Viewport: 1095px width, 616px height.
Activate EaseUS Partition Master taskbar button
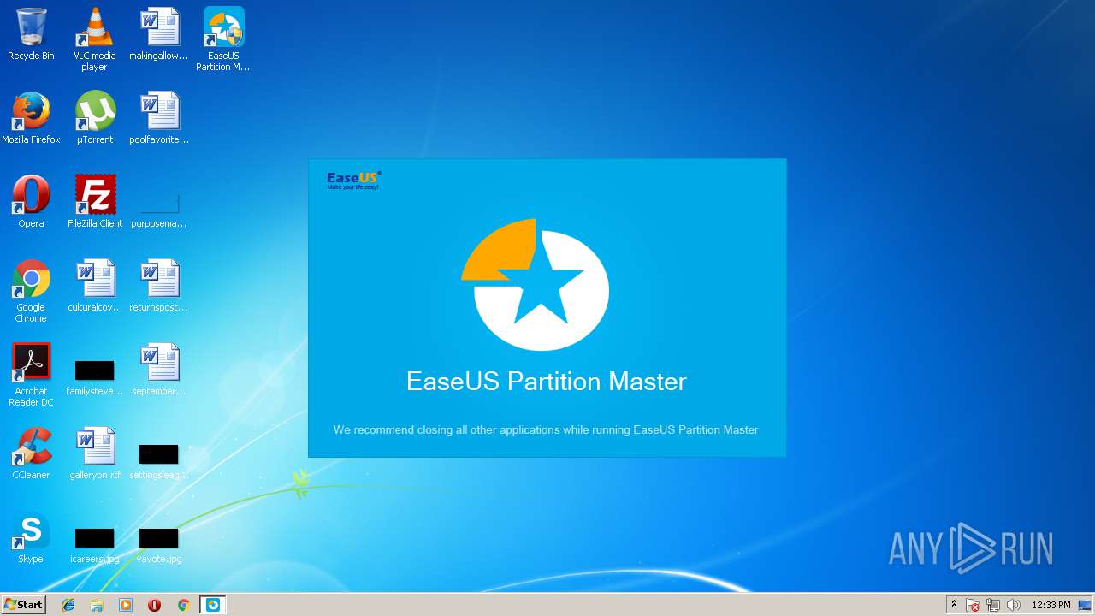[212, 605]
